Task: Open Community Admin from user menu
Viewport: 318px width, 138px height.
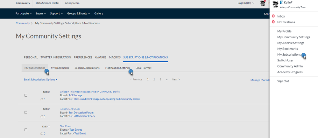Action: (290, 66)
